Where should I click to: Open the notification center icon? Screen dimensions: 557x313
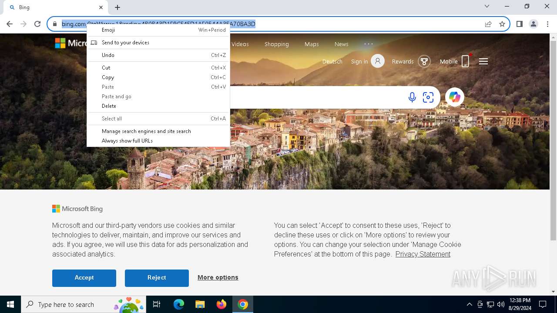click(543, 304)
